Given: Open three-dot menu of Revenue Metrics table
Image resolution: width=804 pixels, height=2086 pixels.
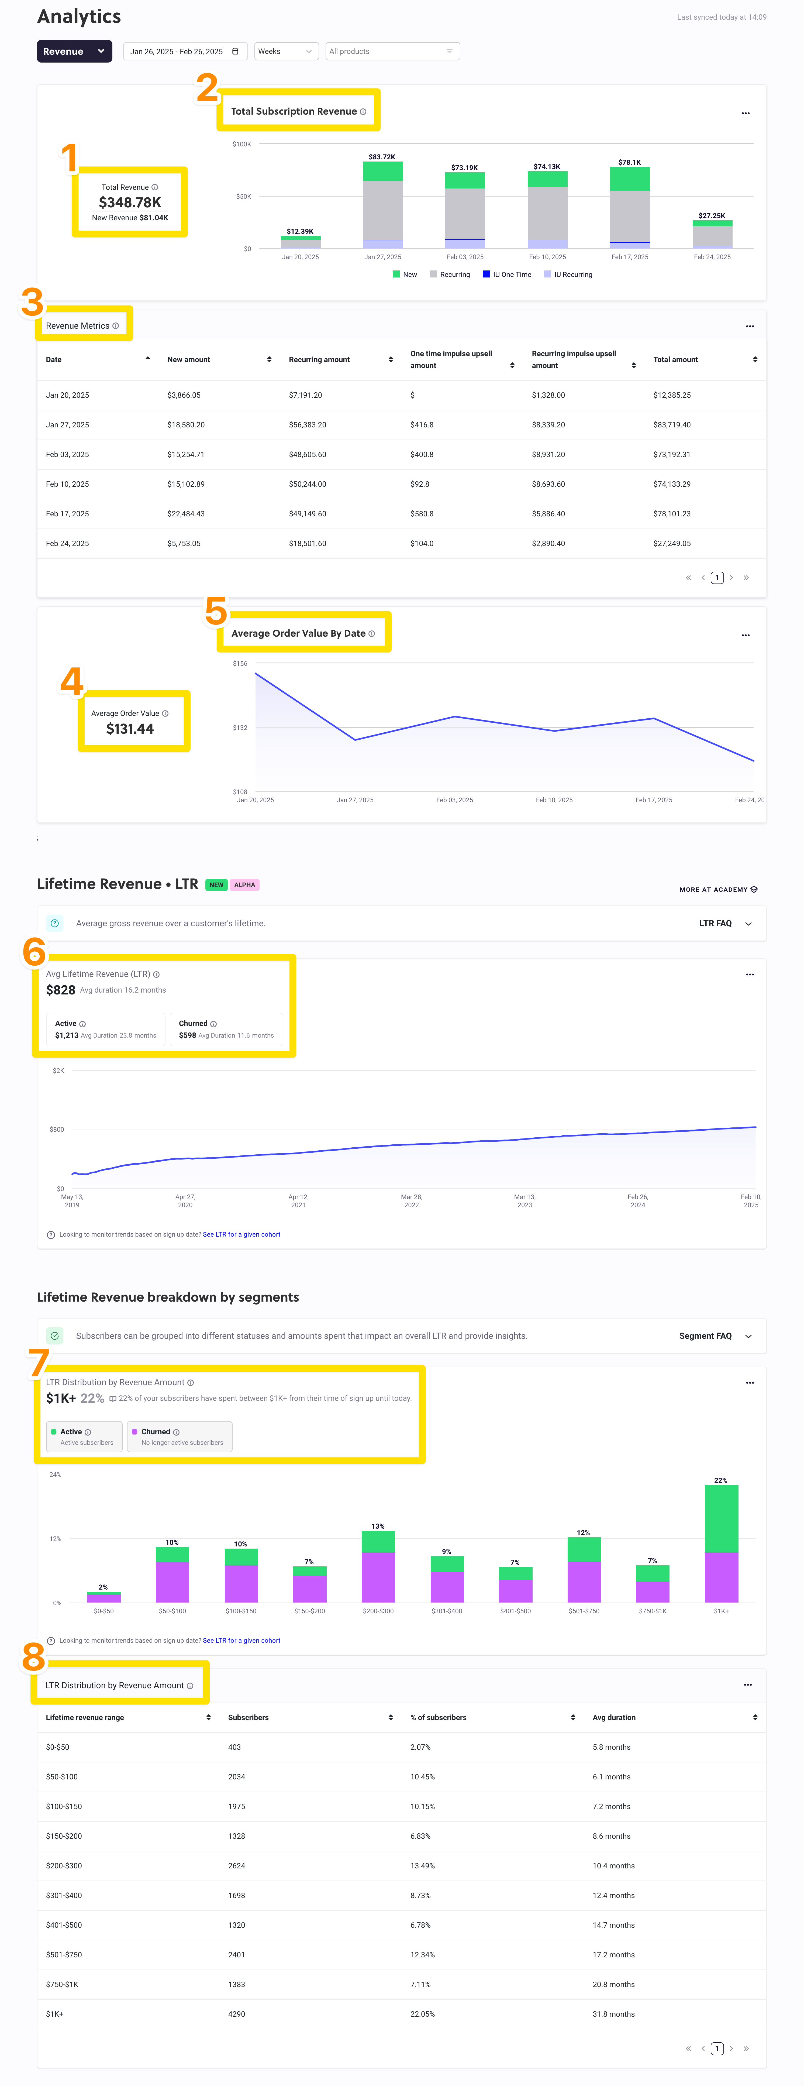Looking at the screenshot, I should pyautogui.click(x=750, y=326).
